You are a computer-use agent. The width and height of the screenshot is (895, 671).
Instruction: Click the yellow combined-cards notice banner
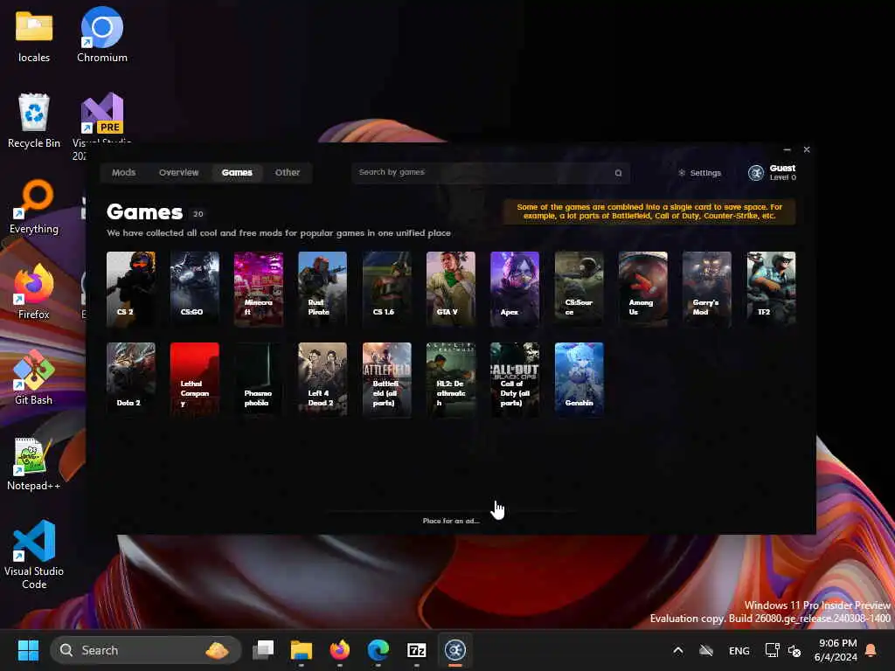pyautogui.click(x=649, y=211)
